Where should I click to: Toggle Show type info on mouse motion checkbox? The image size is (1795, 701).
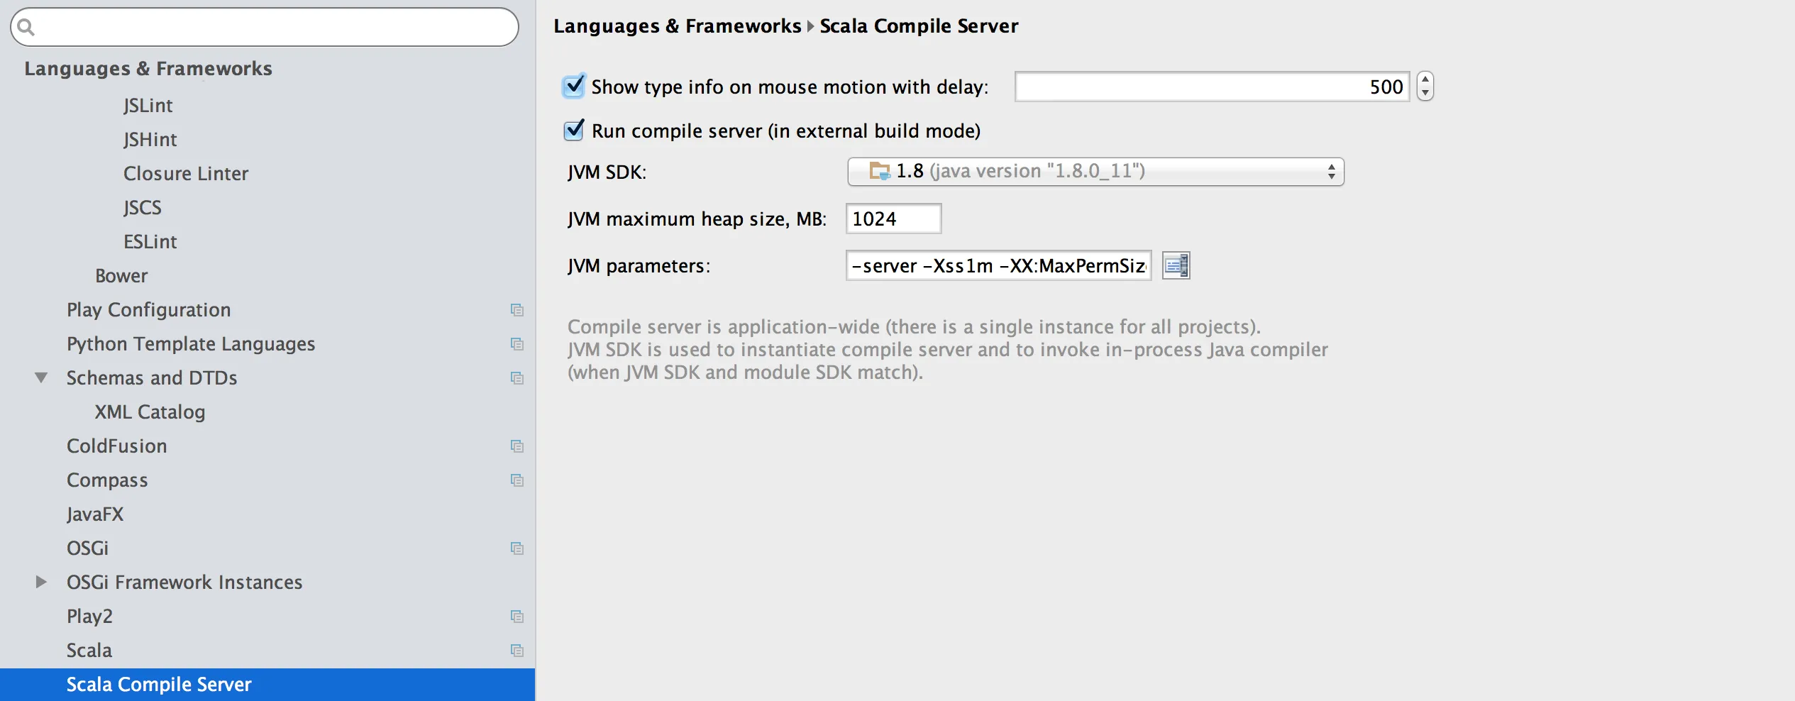[x=574, y=86]
